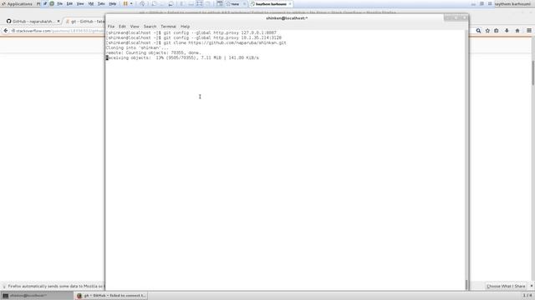
Task: Click the Firefox address bar with stackoverflow URL
Action: pos(58,31)
